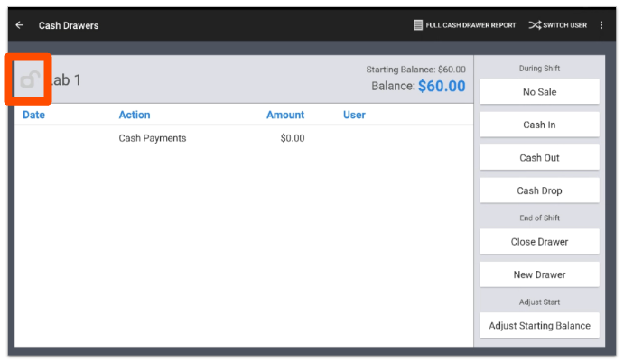Click the blue $60.00 balance amount
This screenshot has height=362, width=624.
click(x=442, y=87)
